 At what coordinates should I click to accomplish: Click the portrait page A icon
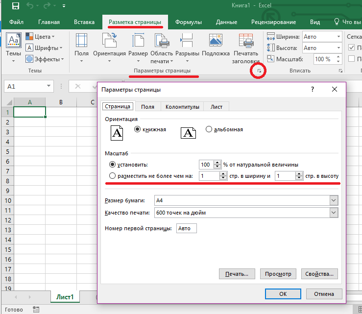[x=117, y=133]
